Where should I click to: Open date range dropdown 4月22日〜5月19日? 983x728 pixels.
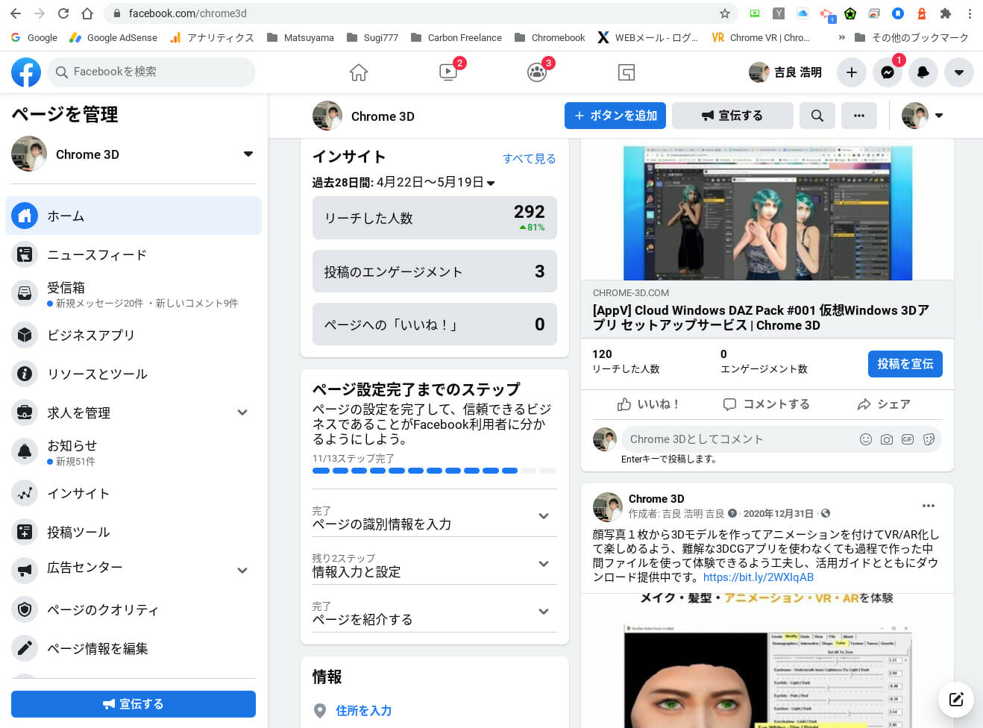(x=435, y=182)
